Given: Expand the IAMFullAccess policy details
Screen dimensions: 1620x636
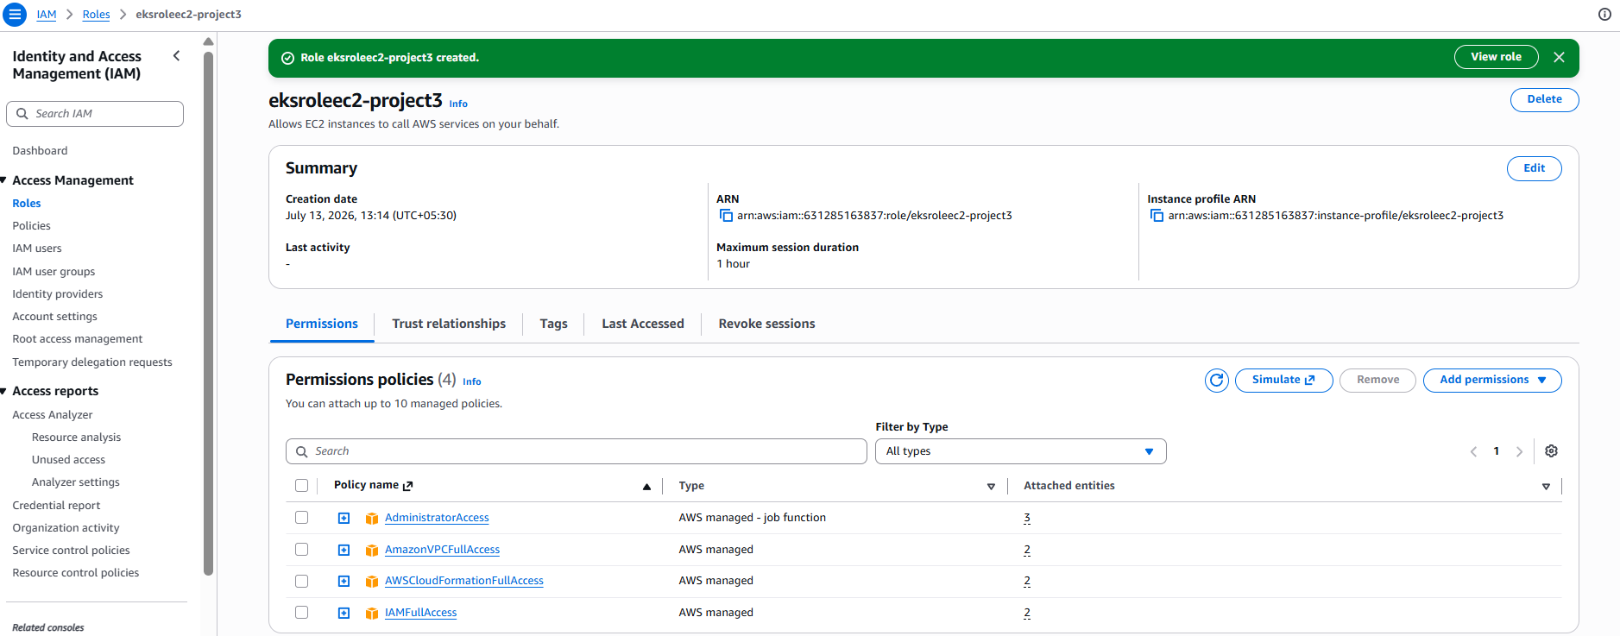Looking at the screenshot, I should [x=344, y=613].
